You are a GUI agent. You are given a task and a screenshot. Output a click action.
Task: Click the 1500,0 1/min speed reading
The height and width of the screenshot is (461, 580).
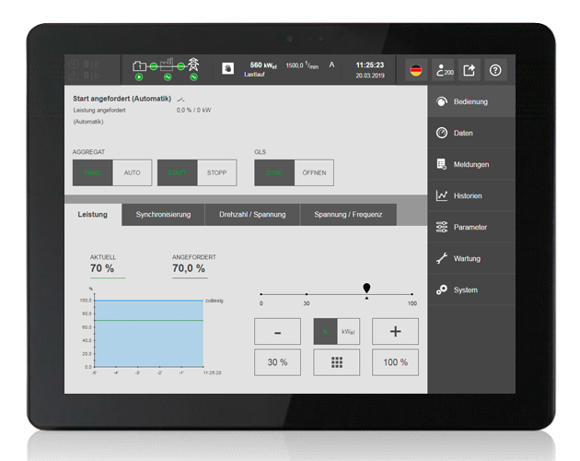pyautogui.click(x=302, y=65)
